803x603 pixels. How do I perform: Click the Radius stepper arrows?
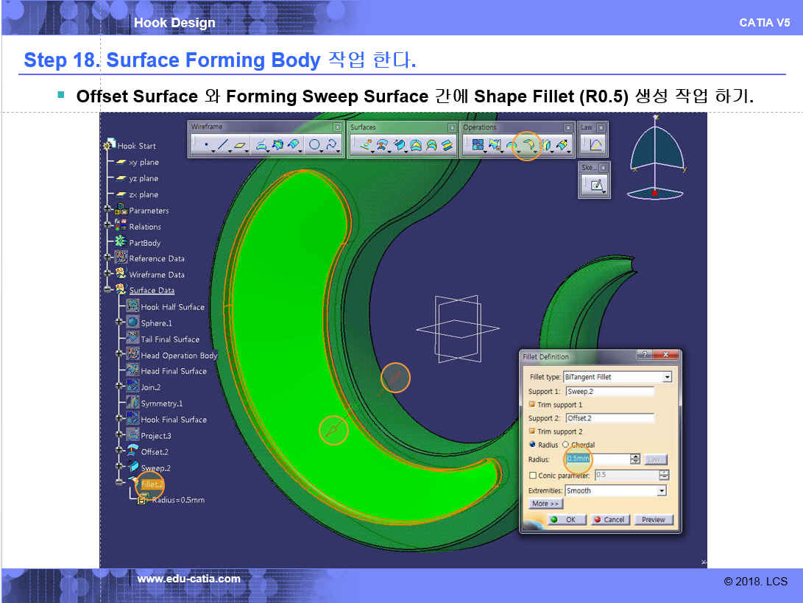coord(635,459)
